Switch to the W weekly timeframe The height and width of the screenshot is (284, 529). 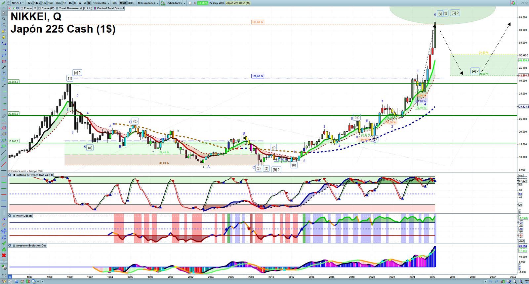coord(80,3)
